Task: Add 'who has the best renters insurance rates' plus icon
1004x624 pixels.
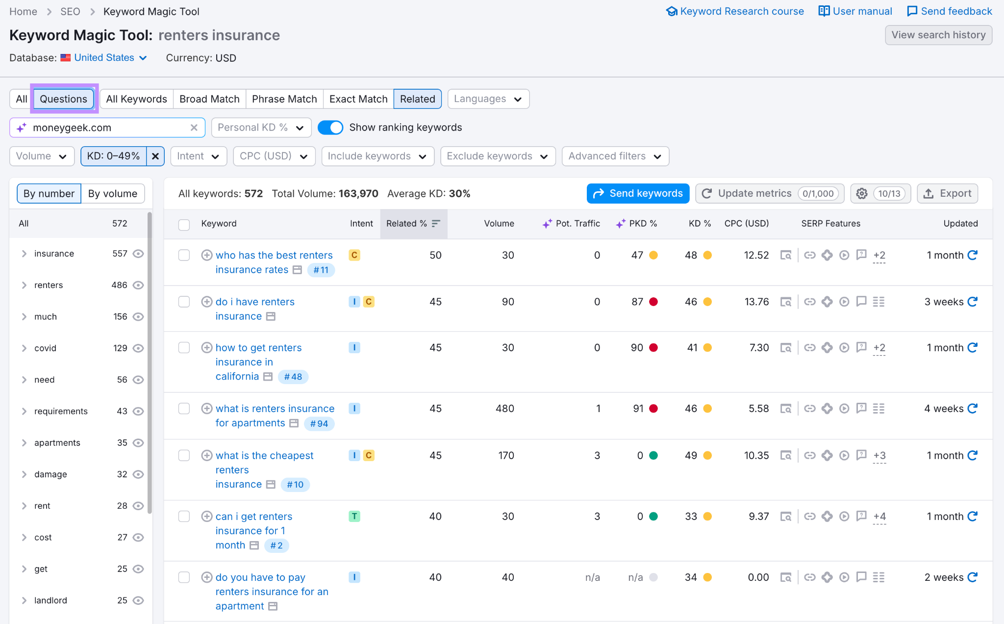Action: tap(207, 255)
